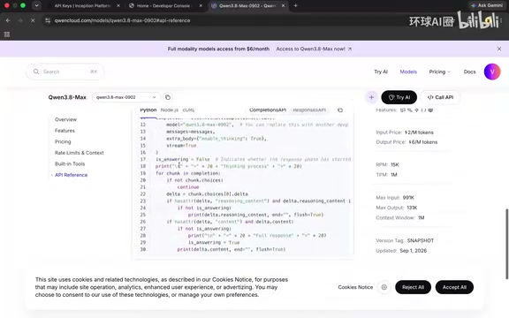Click the browser back arrow
Image resolution: width=509 pixels, height=318 pixels.
(x=8, y=20)
